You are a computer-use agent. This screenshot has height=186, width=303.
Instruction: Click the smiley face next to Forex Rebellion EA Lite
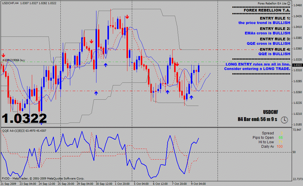[x=289, y=3]
